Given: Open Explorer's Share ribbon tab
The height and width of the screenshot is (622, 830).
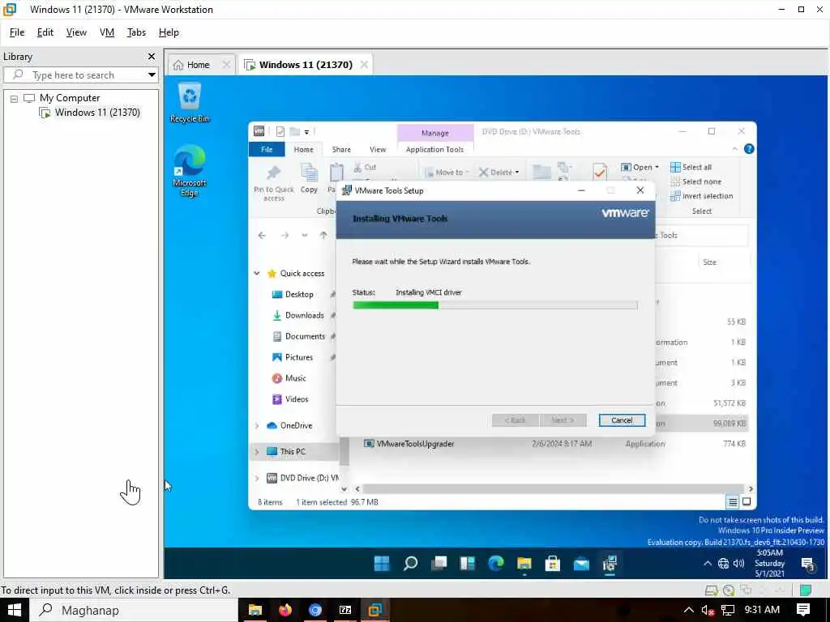Looking at the screenshot, I should (x=341, y=150).
